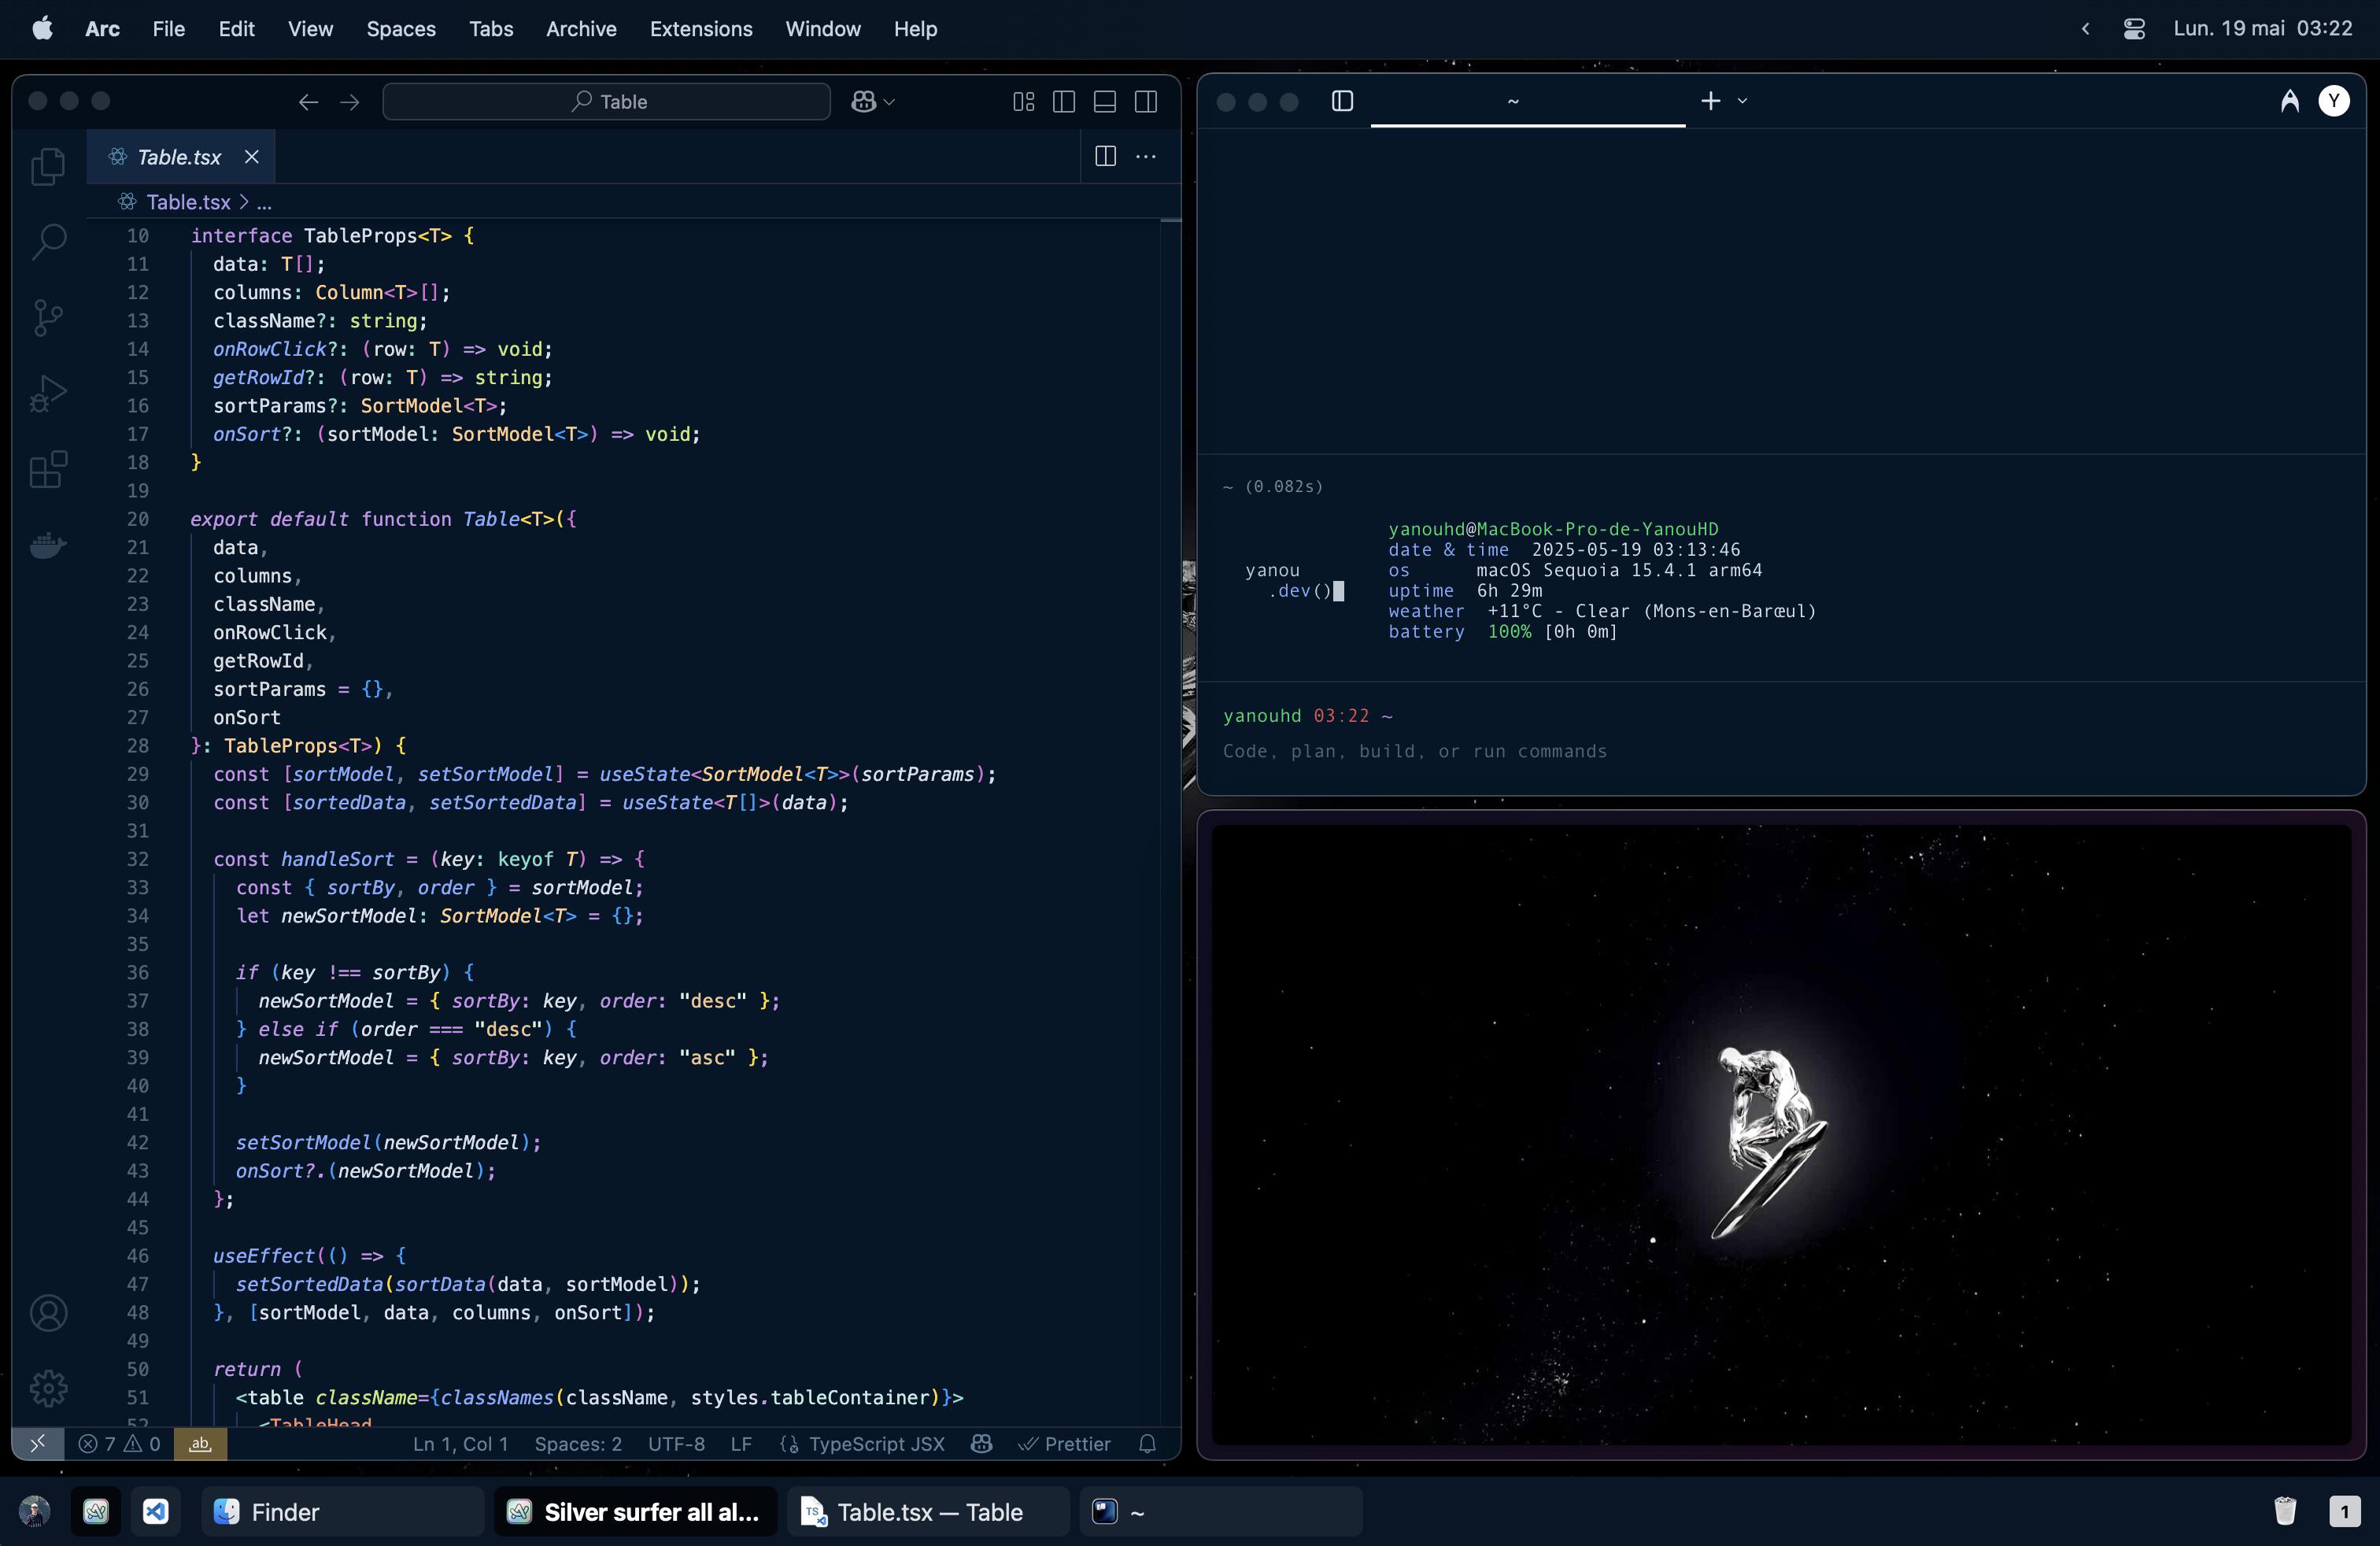
Task: Split the editor right
Action: (1105, 156)
